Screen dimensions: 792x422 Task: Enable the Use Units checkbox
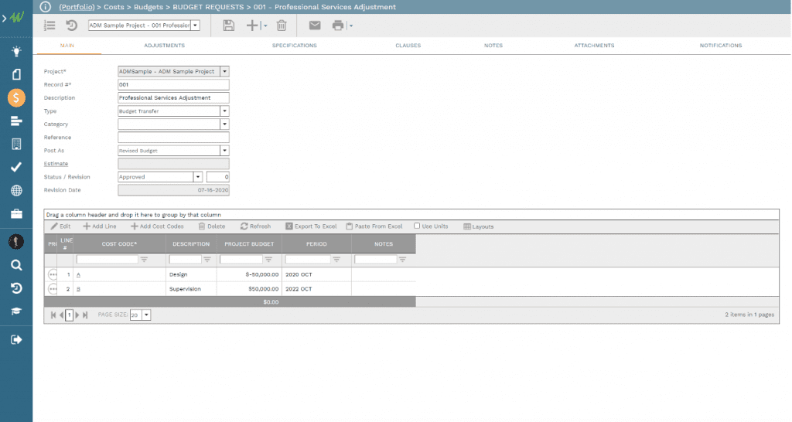point(418,226)
